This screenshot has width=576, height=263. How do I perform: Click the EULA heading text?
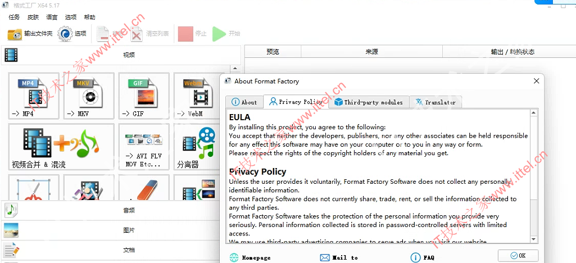click(239, 117)
